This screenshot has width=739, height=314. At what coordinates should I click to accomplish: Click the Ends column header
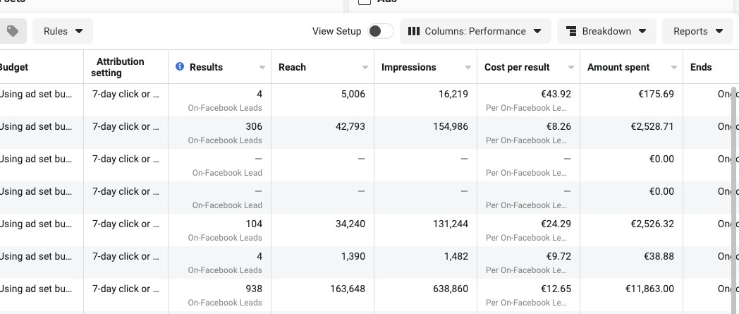pos(701,67)
